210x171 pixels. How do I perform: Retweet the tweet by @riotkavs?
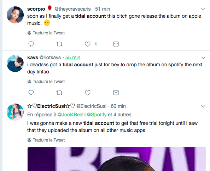(59, 93)
